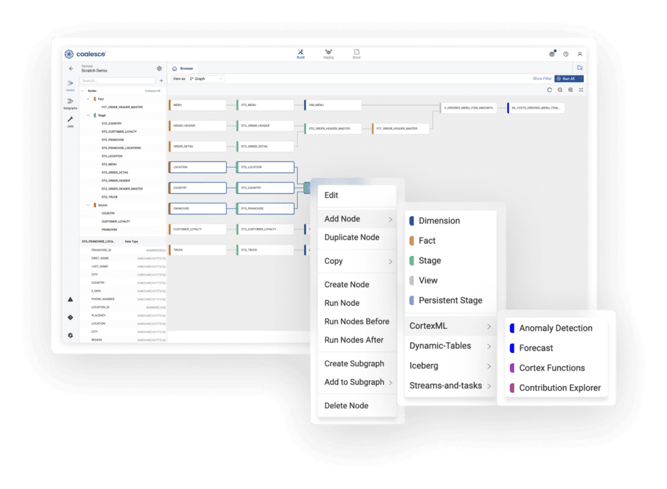Screen dimensions: 667x489
Task: Open the Docs page icon
Action: [x=356, y=53]
